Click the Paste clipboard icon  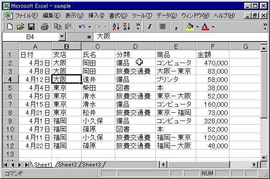pos(69,27)
